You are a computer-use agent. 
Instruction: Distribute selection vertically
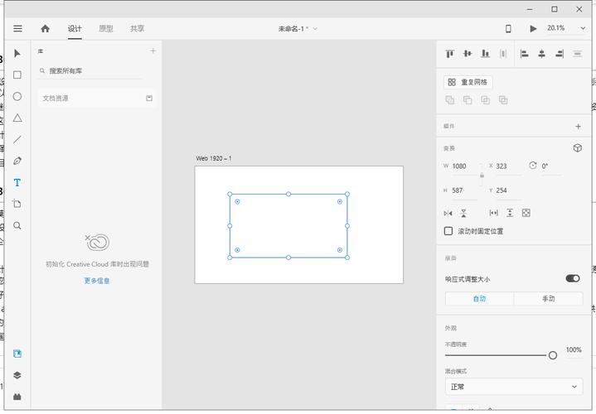point(578,54)
